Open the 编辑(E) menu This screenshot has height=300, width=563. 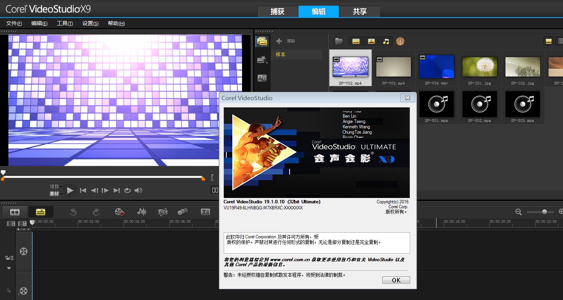(x=39, y=23)
